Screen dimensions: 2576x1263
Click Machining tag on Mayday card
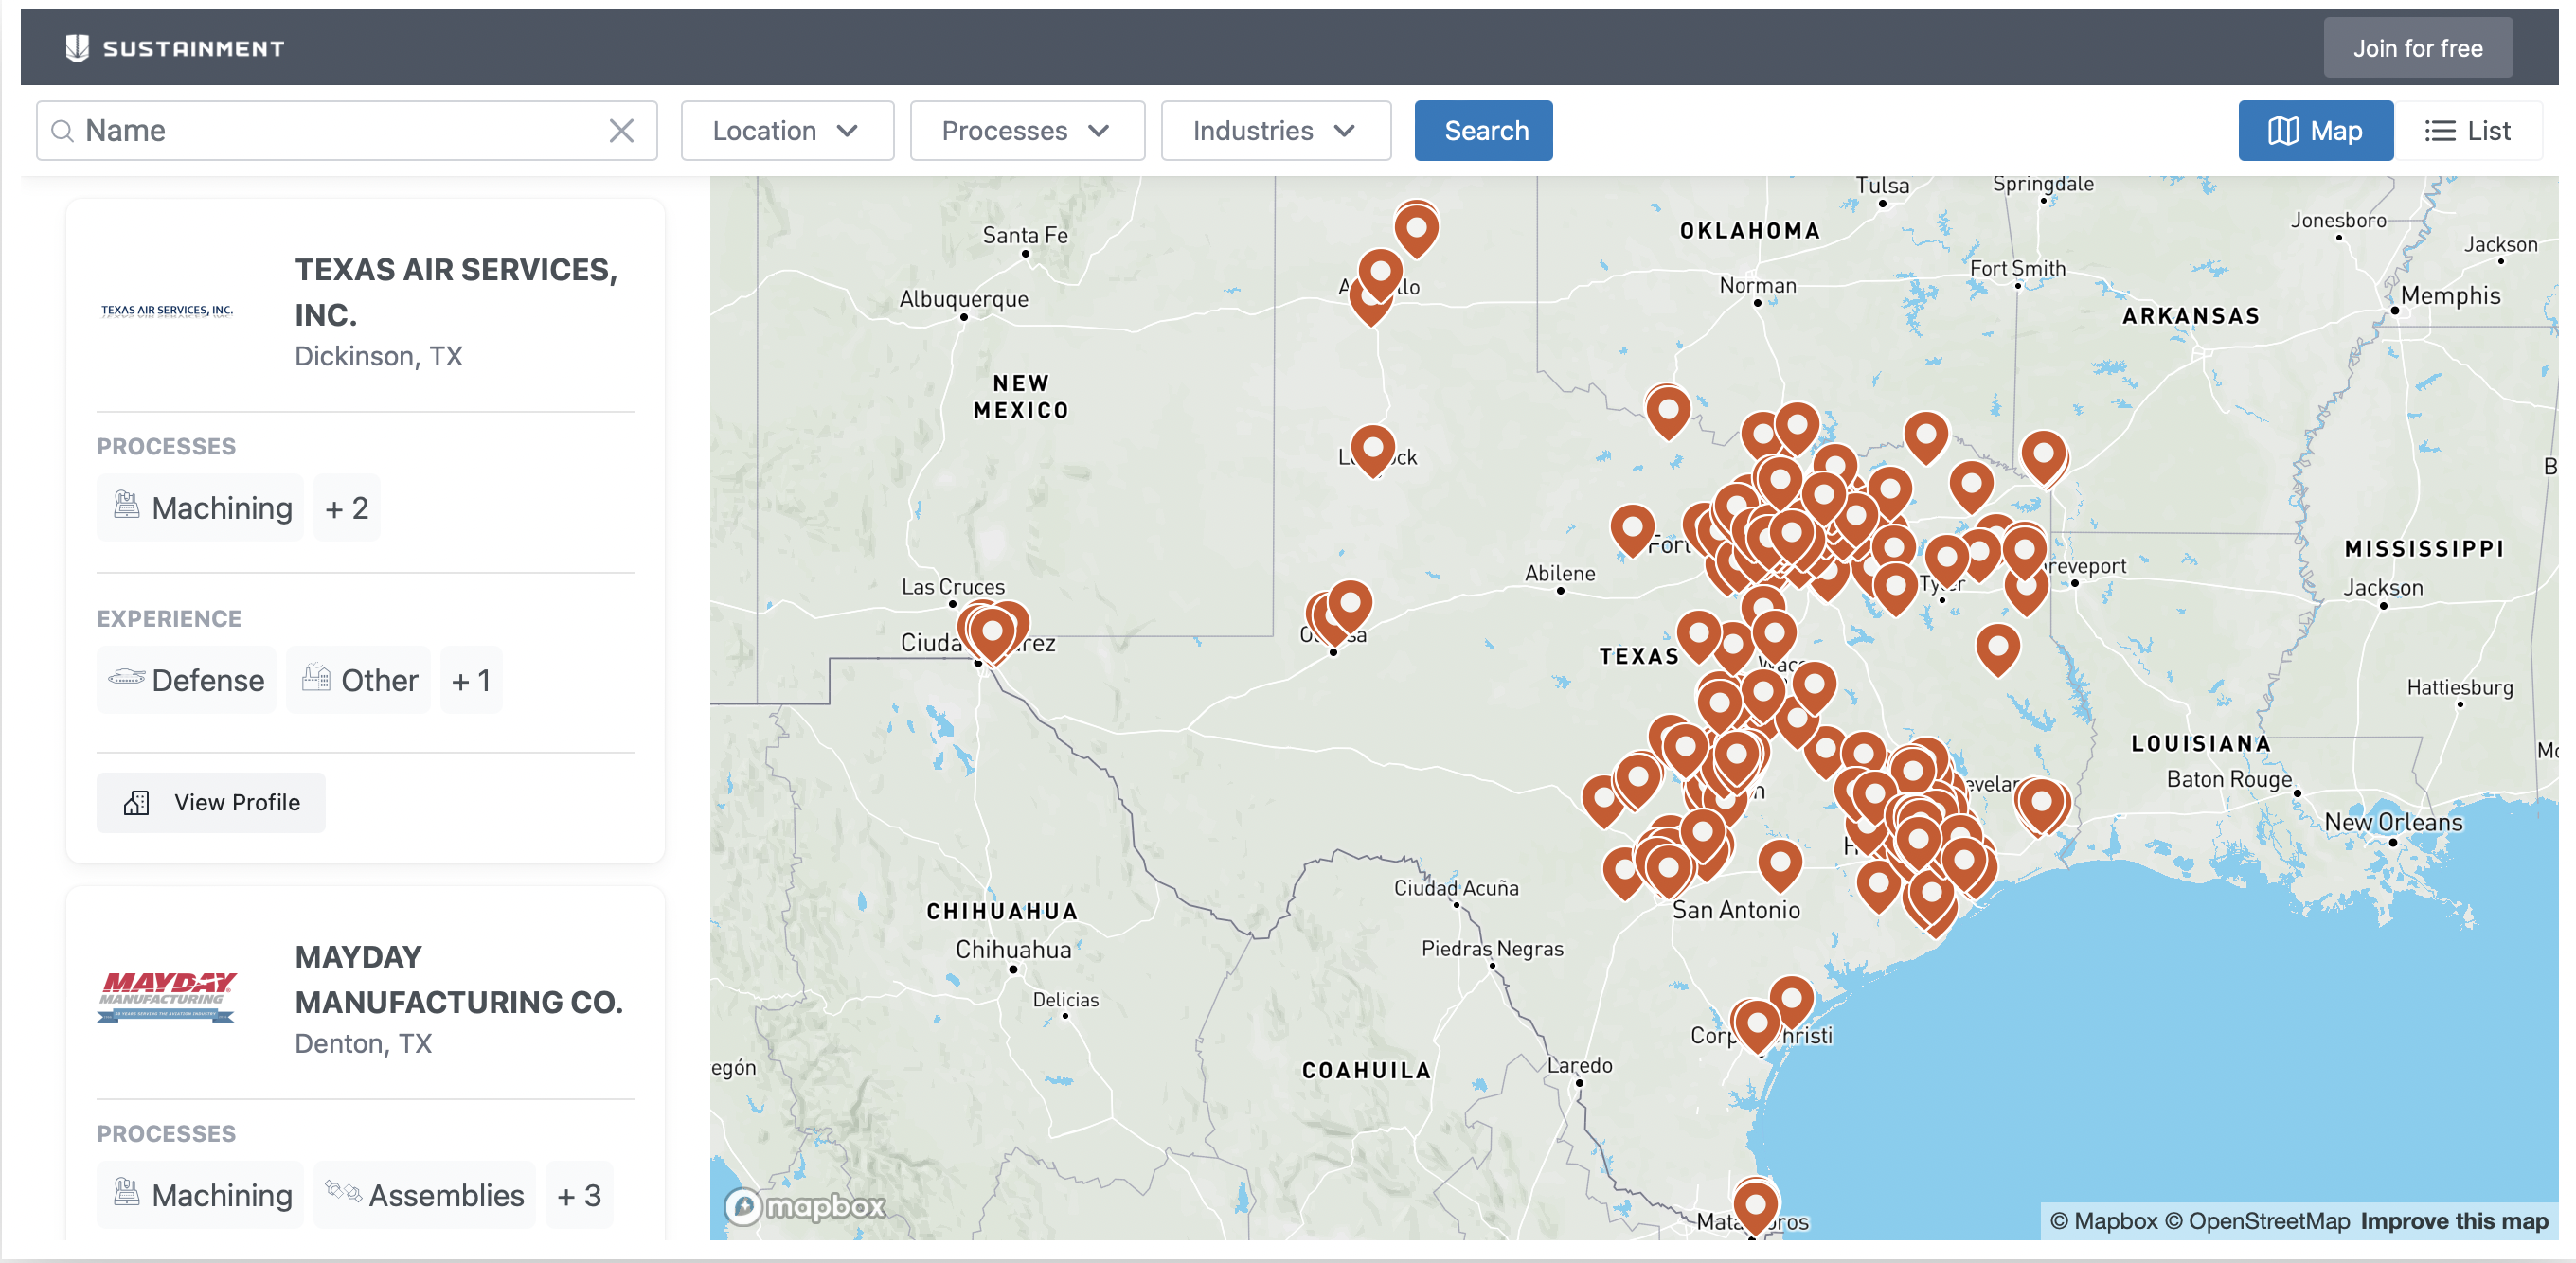[200, 1195]
